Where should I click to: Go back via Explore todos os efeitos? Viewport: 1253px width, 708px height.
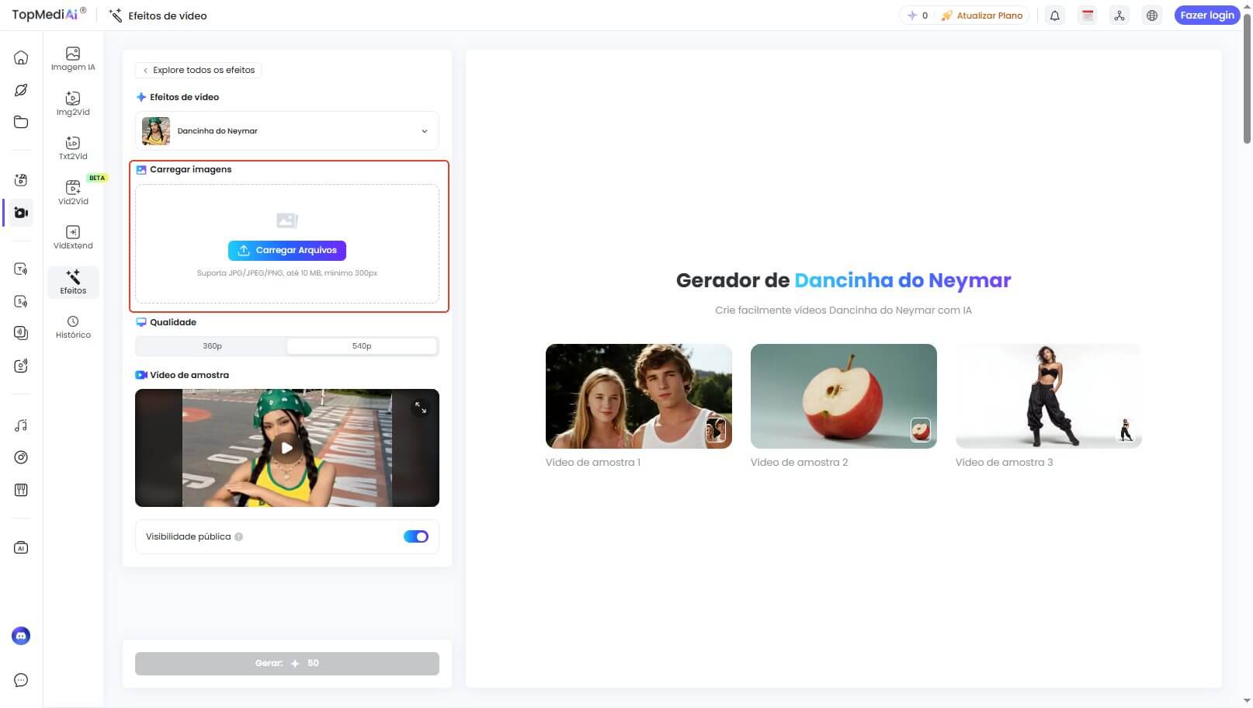(198, 70)
